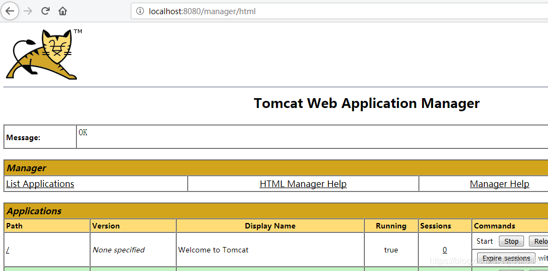This screenshot has width=548, height=271.
Task: Open the HTML Manager Help link
Action: (x=303, y=184)
